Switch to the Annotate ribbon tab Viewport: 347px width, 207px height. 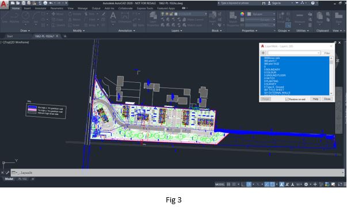(40, 8)
